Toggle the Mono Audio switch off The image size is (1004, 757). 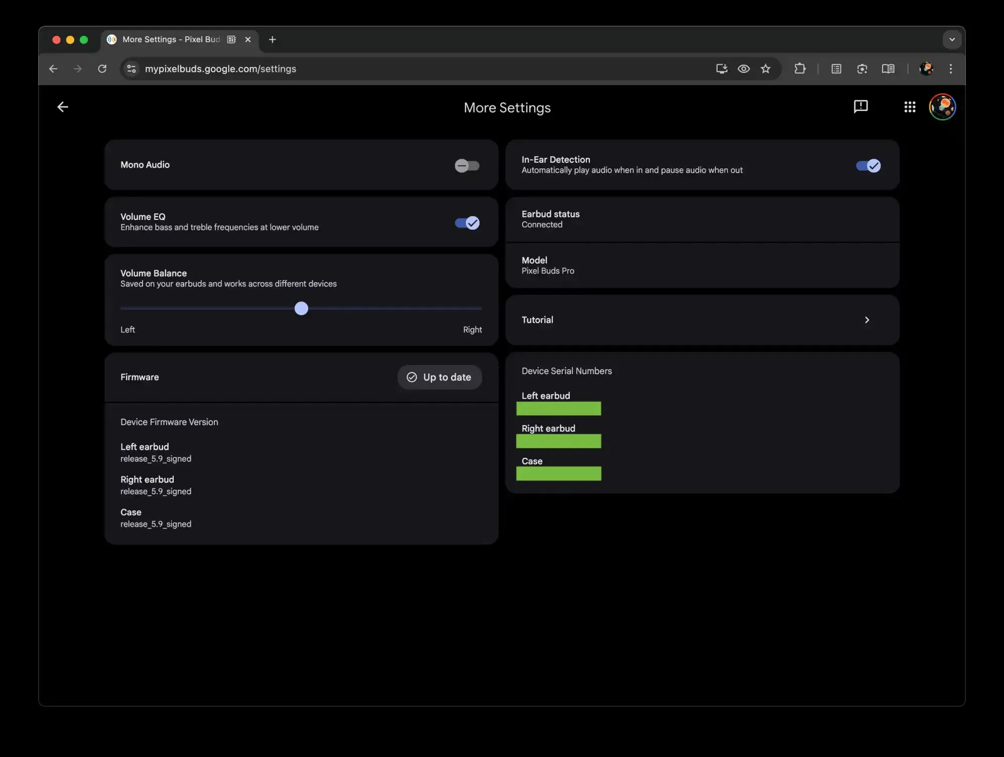click(467, 165)
